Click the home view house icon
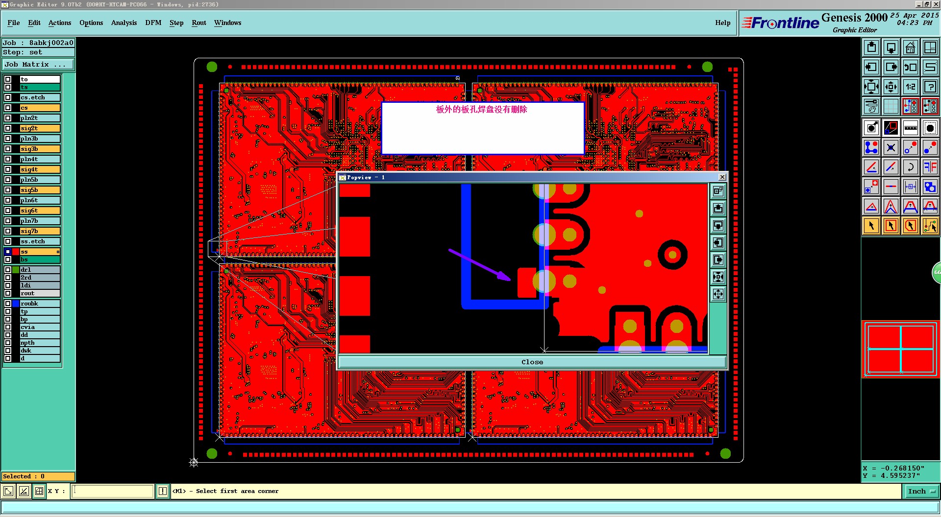The height and width of the screenshot is (517, 941). pyautogui.click(x=911, y=47)
